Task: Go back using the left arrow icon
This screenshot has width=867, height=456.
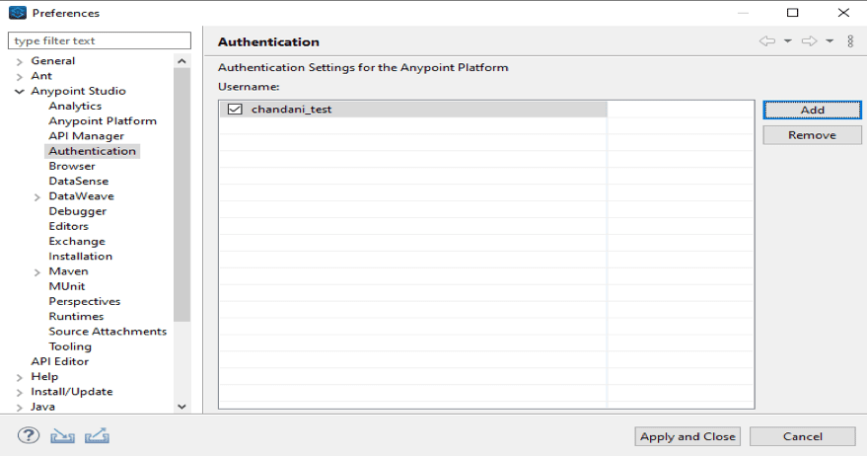Action: (767, 40)
